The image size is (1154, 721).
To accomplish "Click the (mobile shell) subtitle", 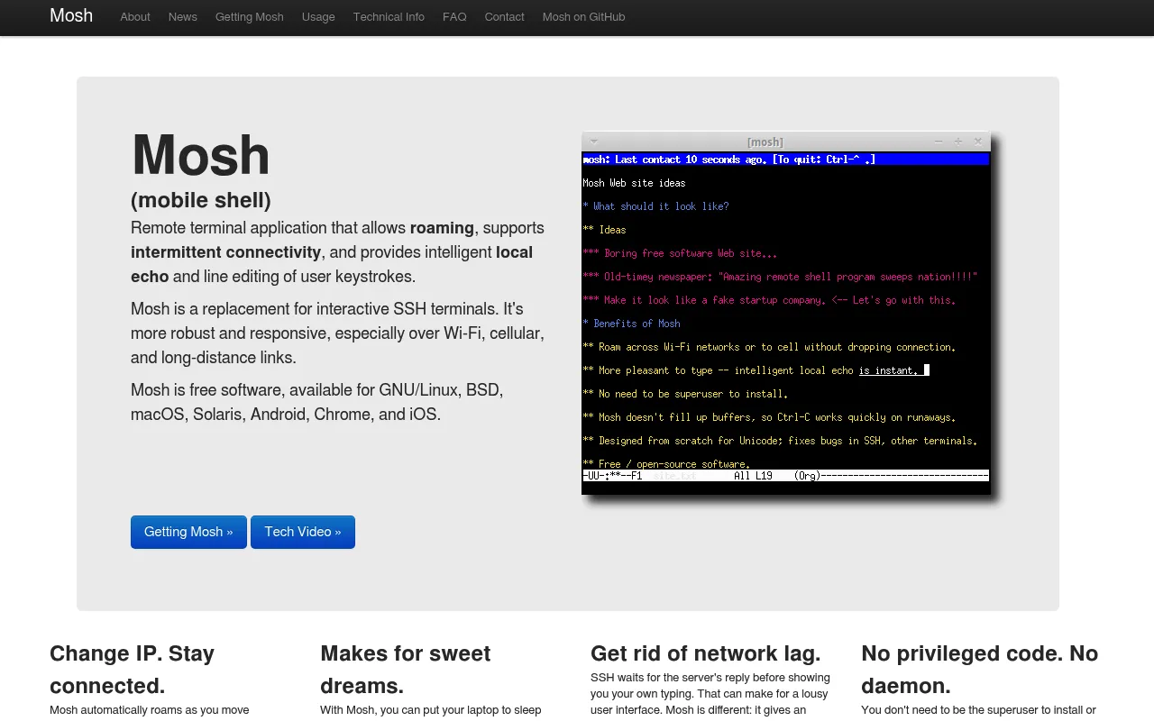I will coord(201,200).
